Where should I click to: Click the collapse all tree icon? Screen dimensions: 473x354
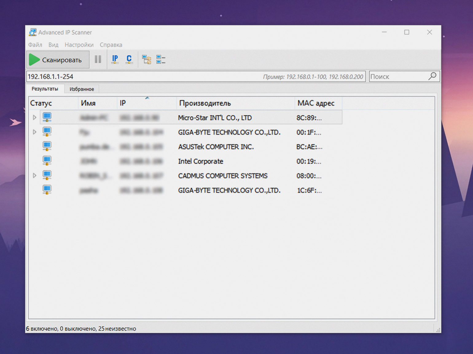[161, 59]
